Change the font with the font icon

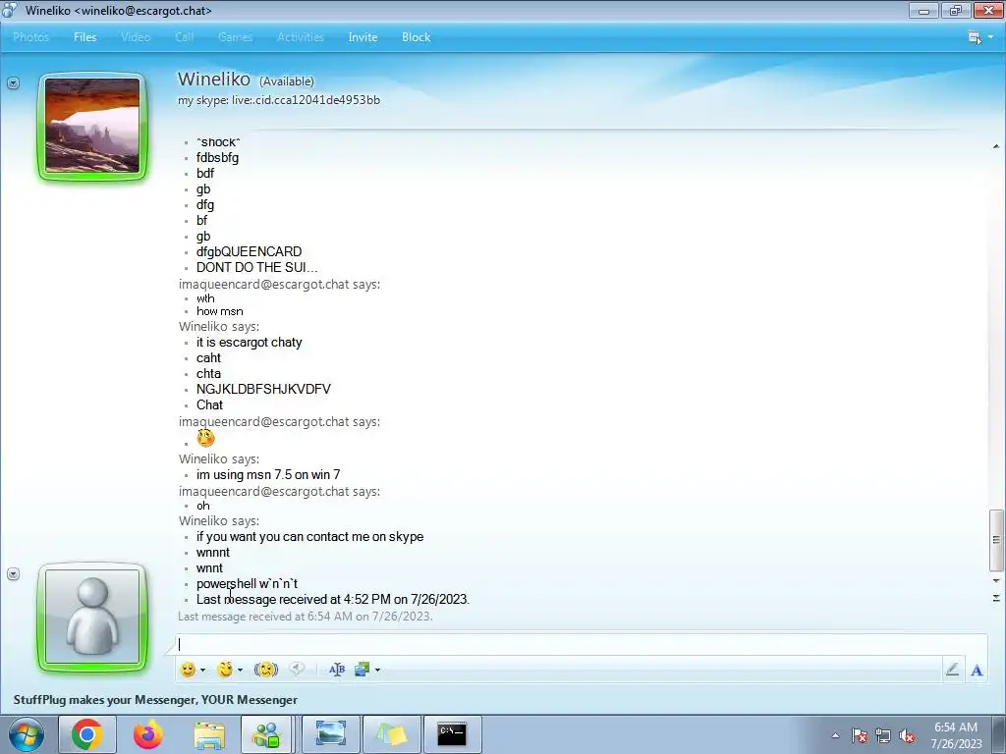click(x=337, y=670)
